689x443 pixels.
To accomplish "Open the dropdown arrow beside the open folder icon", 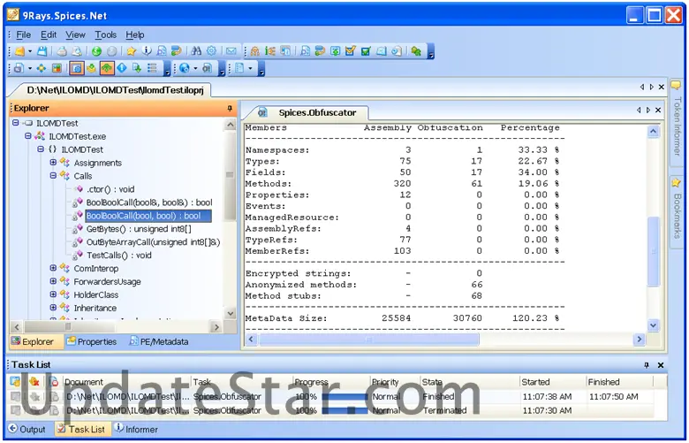I will click(x=30, y=51).
